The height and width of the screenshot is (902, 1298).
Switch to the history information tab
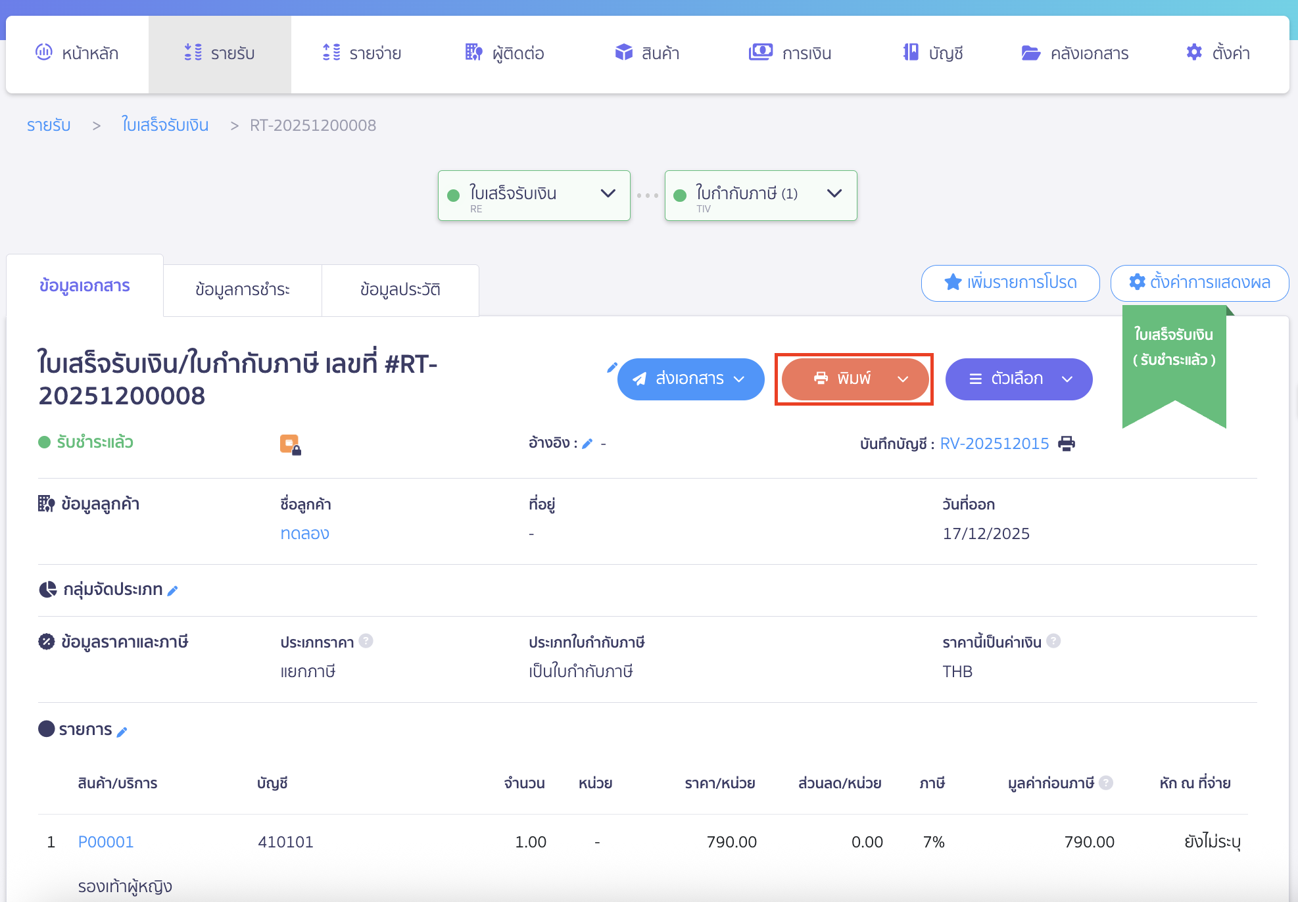(x=400, y=290)
